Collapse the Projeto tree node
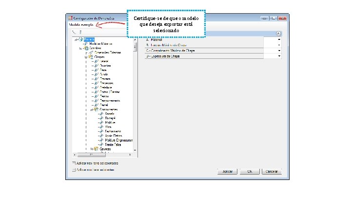Screen dimensions: 351x197 (x=76, y=40)
